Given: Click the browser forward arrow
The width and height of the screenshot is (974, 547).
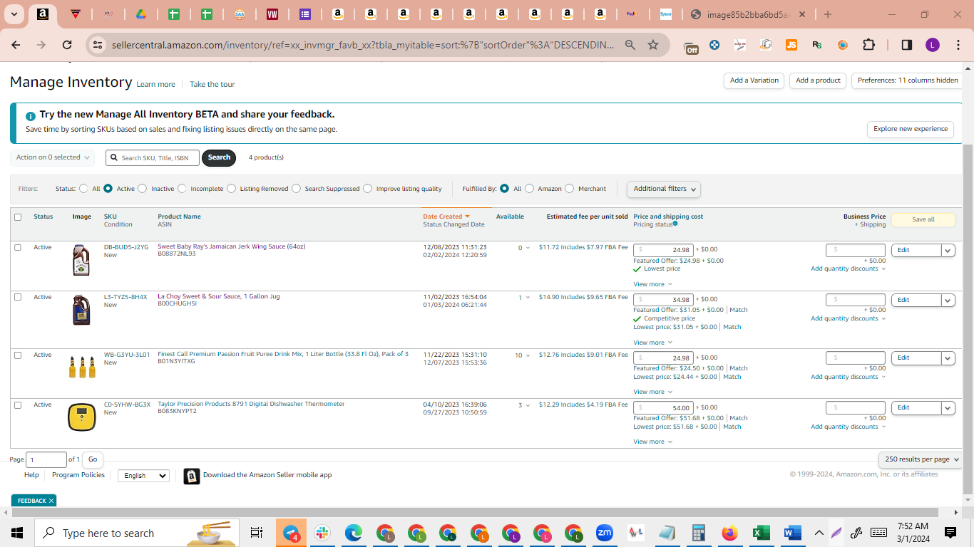Looking at the screenshot, I should point(41,45).
